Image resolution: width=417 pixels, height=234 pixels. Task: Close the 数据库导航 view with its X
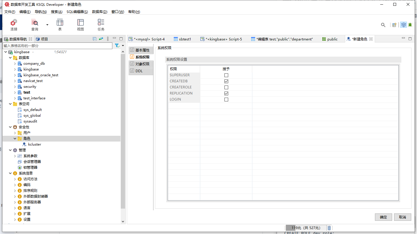(x=30, y=39)
